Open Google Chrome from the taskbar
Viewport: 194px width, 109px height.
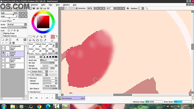39,106
